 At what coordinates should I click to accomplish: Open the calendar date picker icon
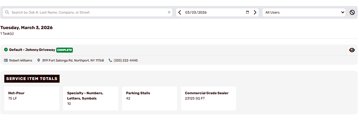pos(247,12)
